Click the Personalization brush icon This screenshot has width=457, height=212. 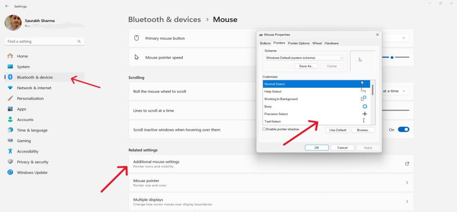tap(10, 99)
